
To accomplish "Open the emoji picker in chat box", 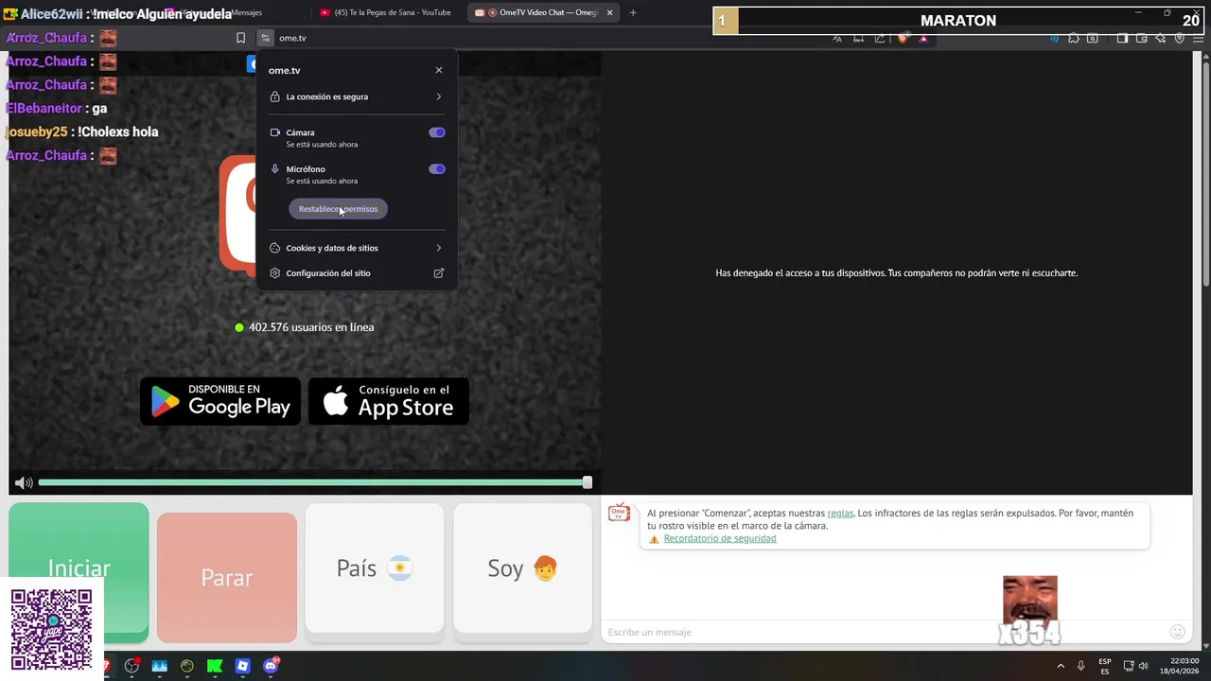I will (x=1177, y=632).
